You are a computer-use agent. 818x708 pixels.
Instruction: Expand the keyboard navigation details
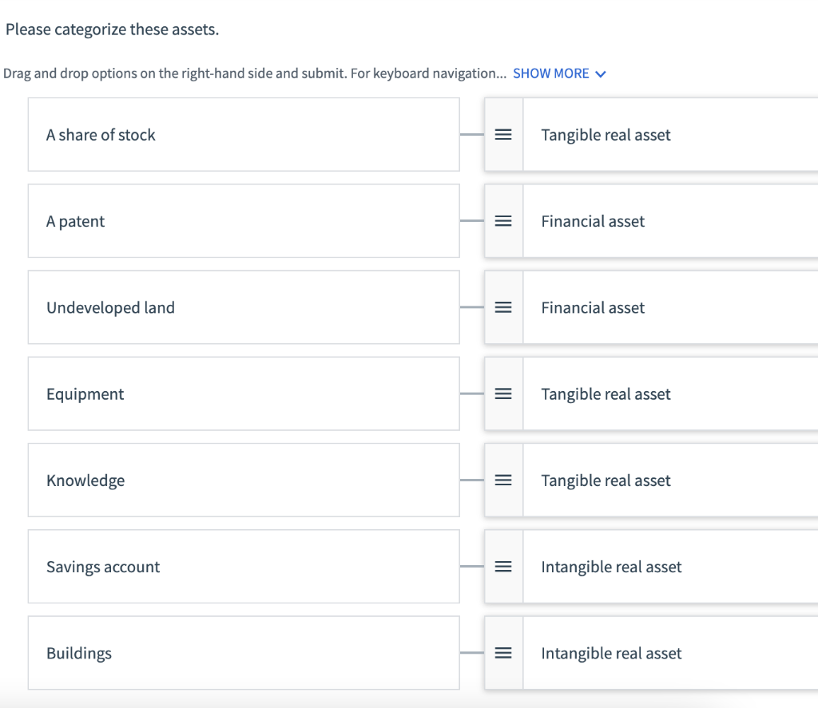(559, 73)
